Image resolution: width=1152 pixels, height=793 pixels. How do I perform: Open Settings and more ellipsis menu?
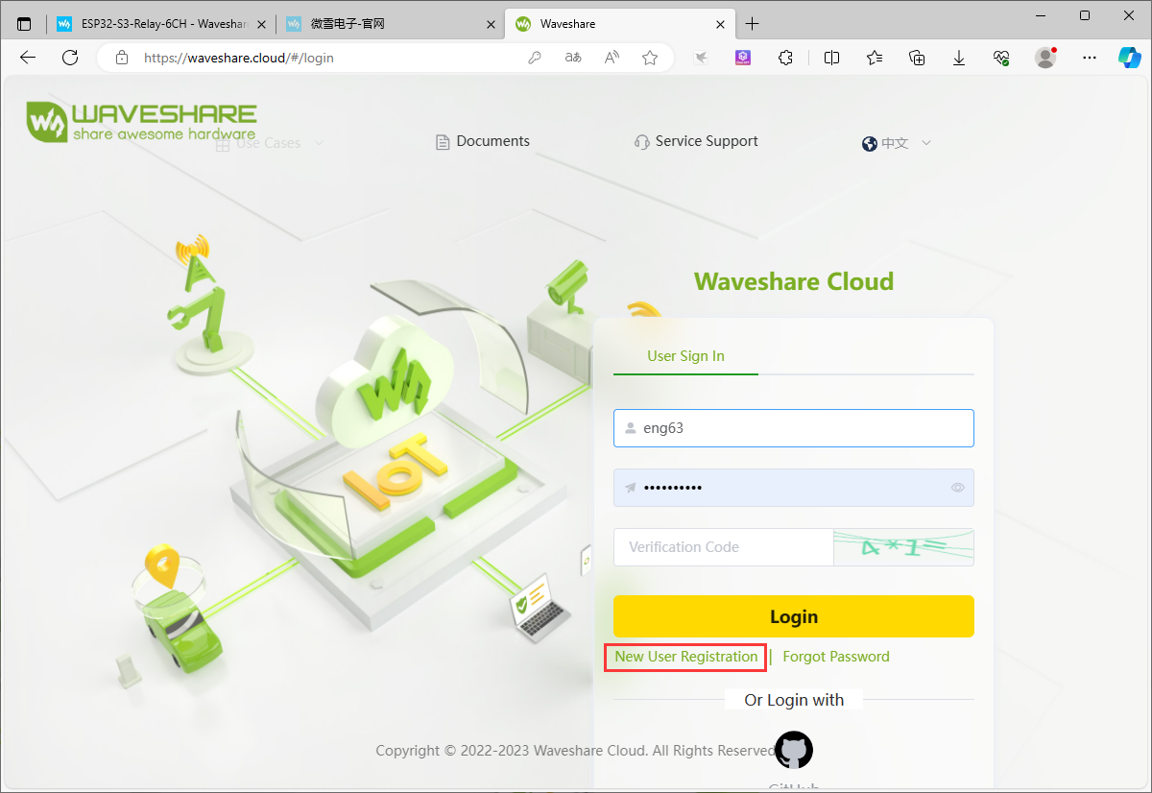[x=1090, y=58]
